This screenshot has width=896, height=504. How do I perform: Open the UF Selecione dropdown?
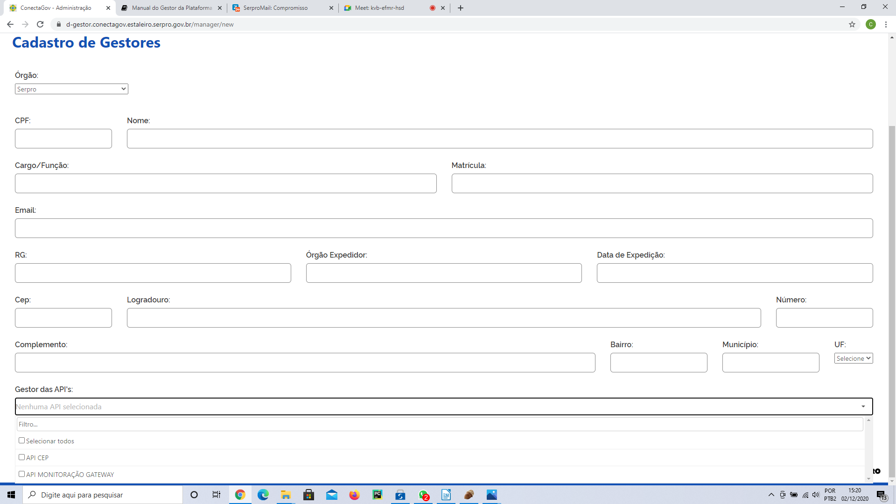pyautogui.click(x=854, y=358)
